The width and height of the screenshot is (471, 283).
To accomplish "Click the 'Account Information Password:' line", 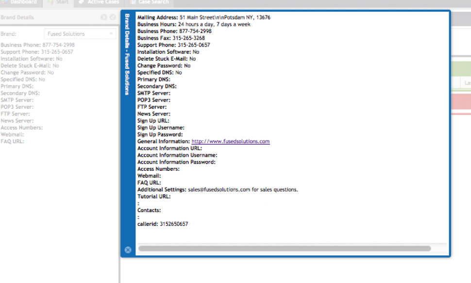I will (x=176, y=162).
